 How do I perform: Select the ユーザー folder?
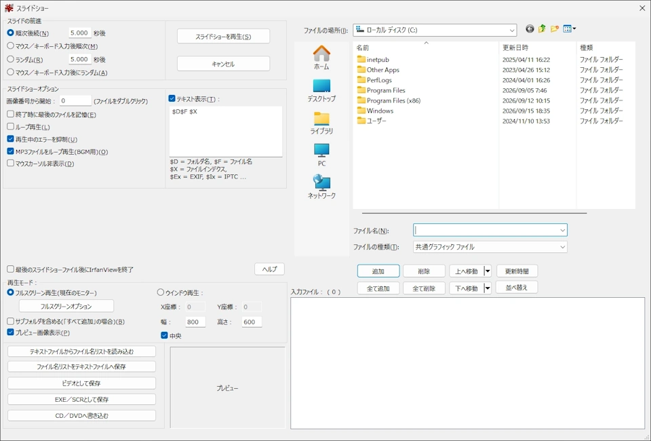[x=372, y=121]
